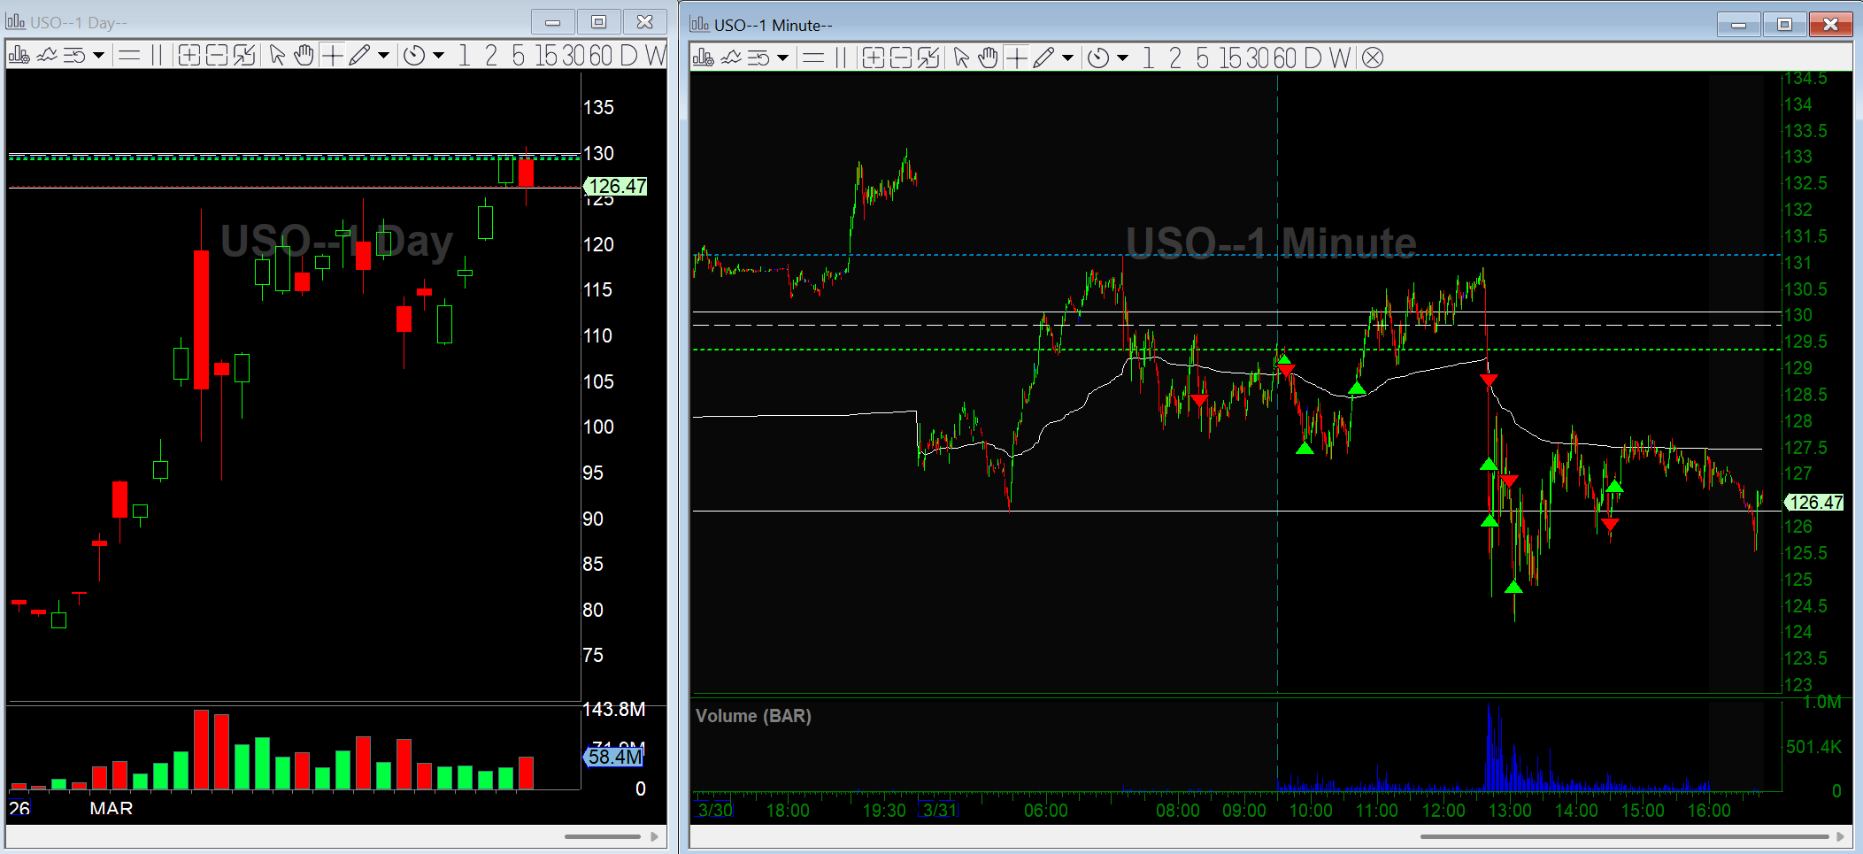Set Minute chart to 30-minute interval

1259,58
